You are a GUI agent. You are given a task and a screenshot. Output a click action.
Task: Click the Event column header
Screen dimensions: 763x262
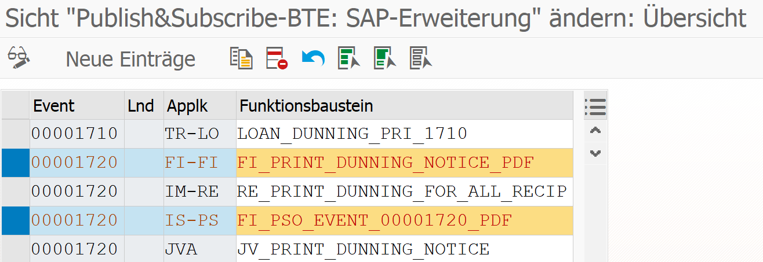pos(78,106)
